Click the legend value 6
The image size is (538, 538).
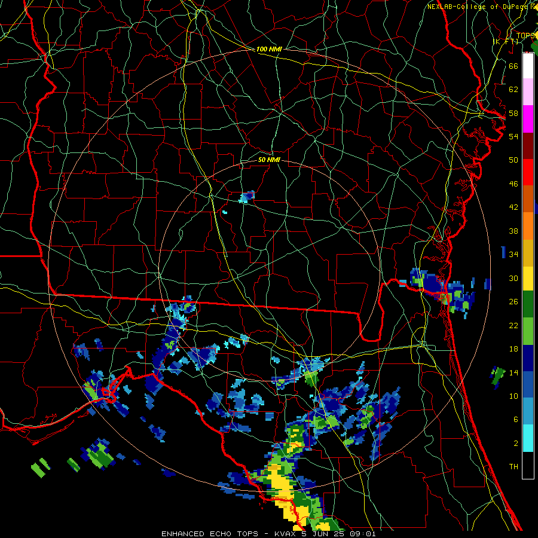coord(515,420)
